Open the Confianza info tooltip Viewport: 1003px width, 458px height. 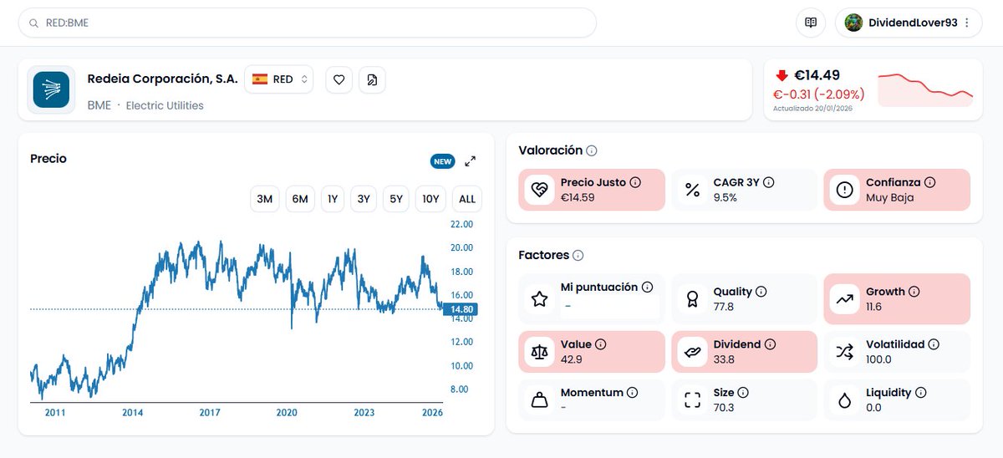[x=930, y=182]
